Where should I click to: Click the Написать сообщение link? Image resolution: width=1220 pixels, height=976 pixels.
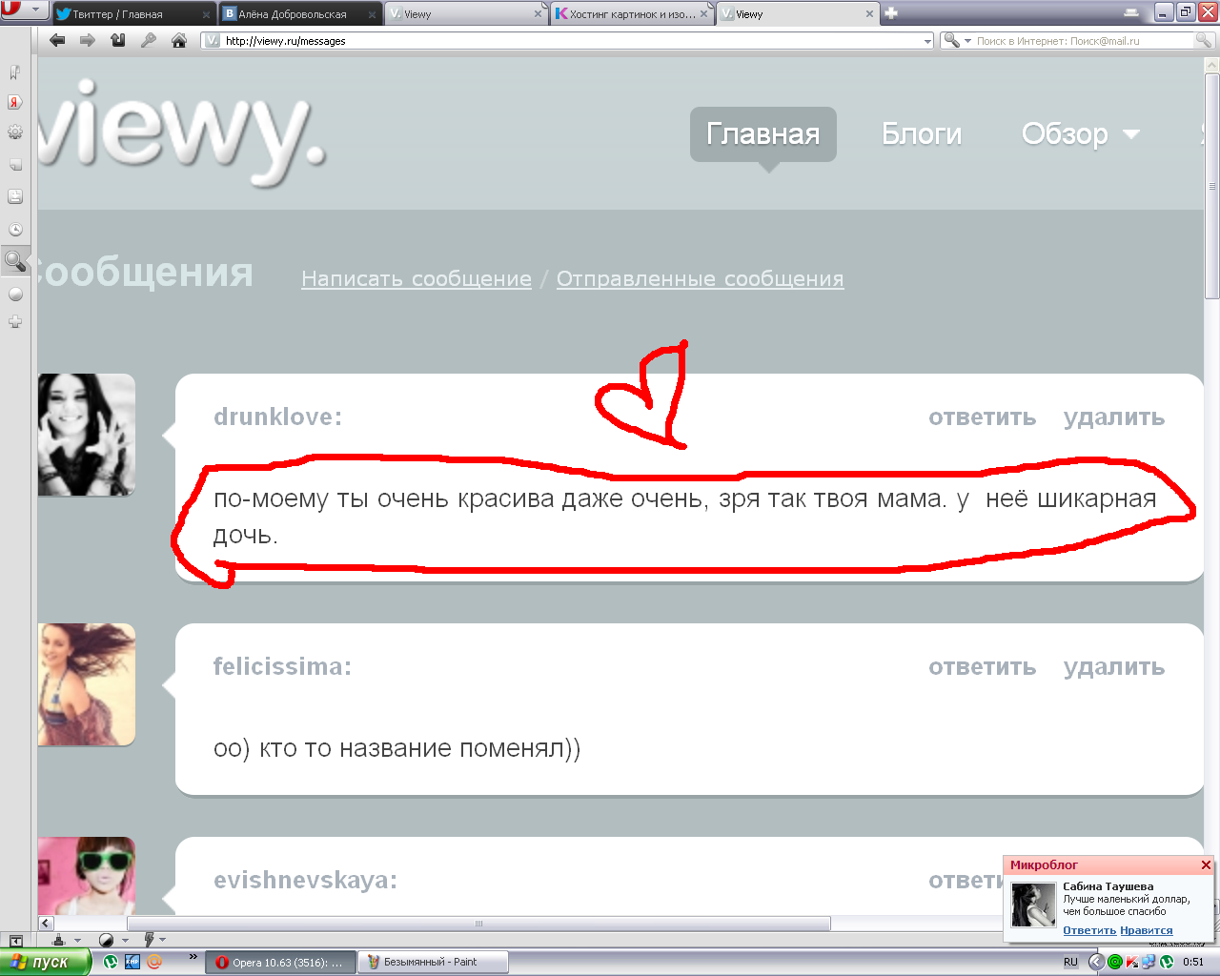pyautogui.click(x=417, y=278)
